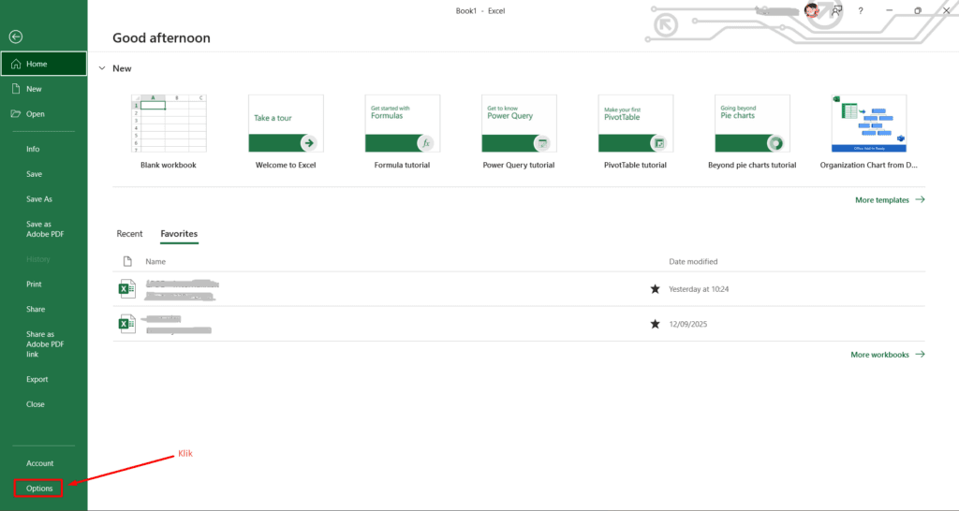Toggle star on file dated 12/09/2025

pos(655,324)
